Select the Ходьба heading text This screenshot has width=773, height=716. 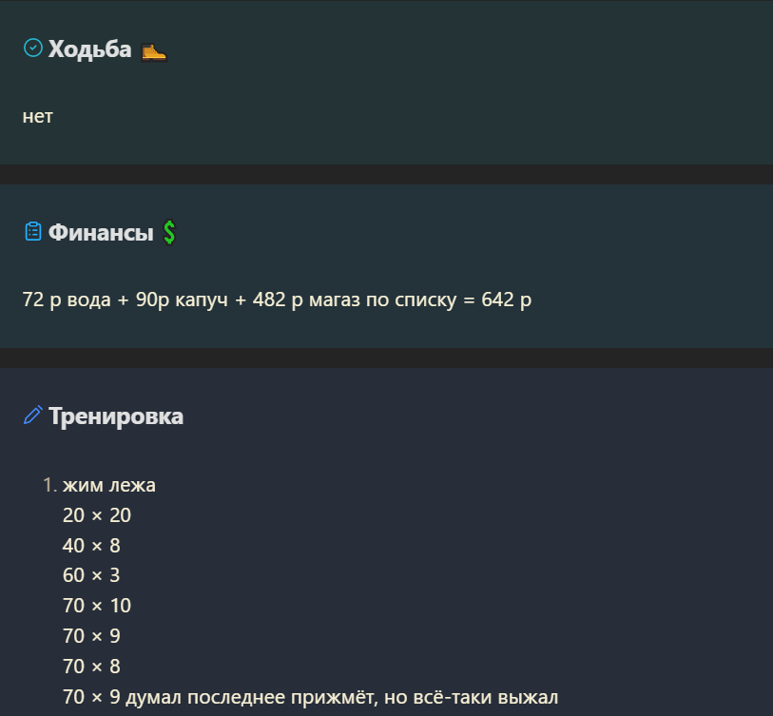(89, 49)
